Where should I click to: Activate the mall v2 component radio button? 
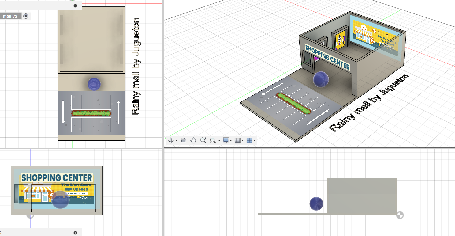[26, 16]
